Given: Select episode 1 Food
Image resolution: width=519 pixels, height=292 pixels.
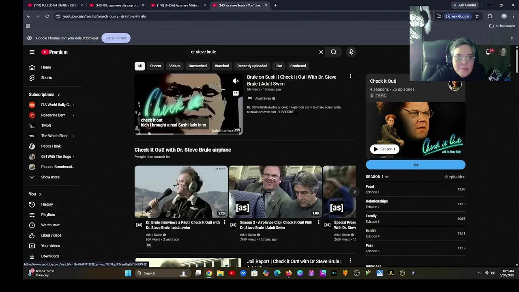Looking at the screenshot, I should [416, 189].
